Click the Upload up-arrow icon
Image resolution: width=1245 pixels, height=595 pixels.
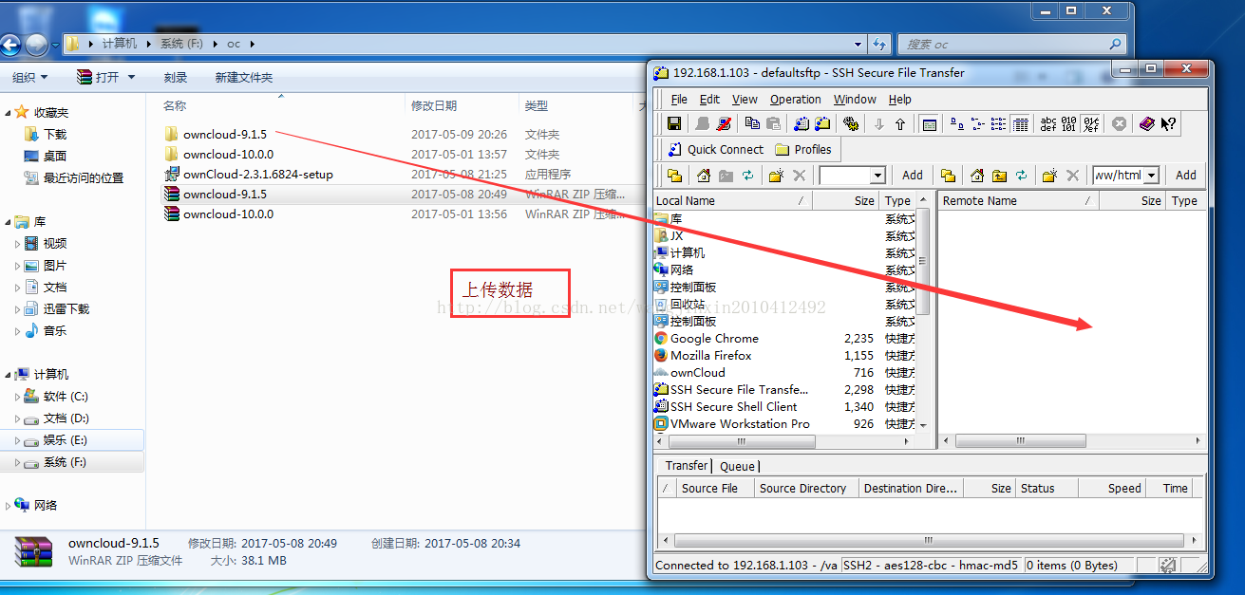pos(900,124)
